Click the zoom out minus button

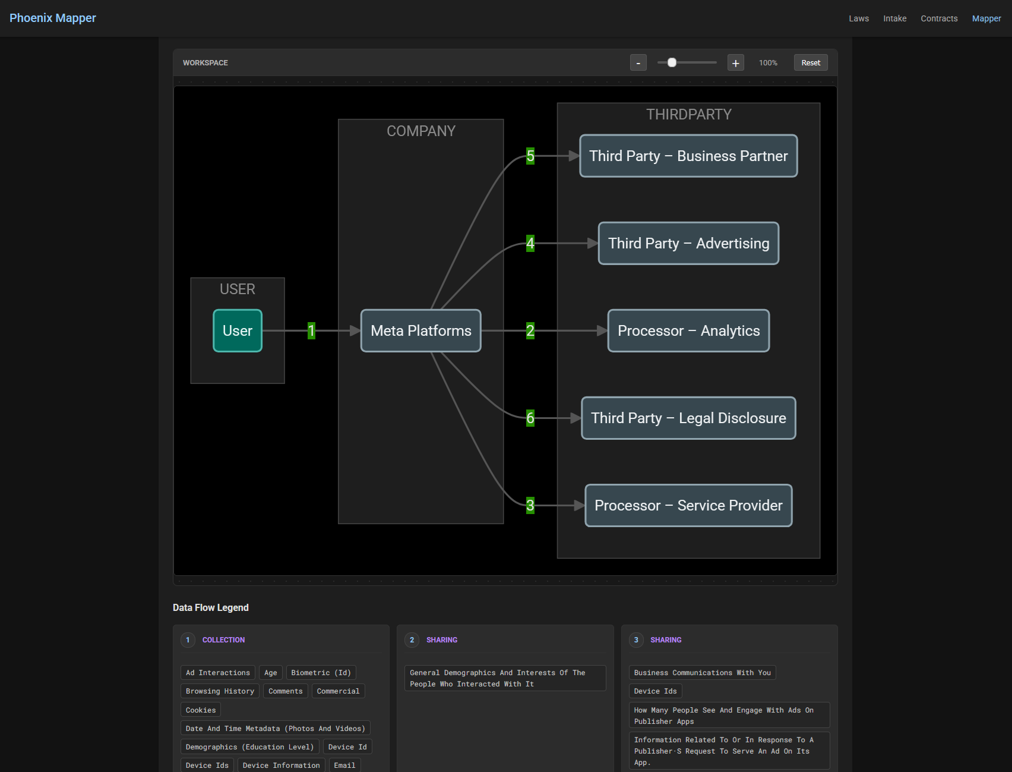click(638, 63)
